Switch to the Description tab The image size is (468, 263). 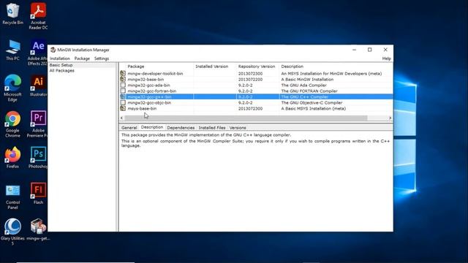[x=152, y=127]
